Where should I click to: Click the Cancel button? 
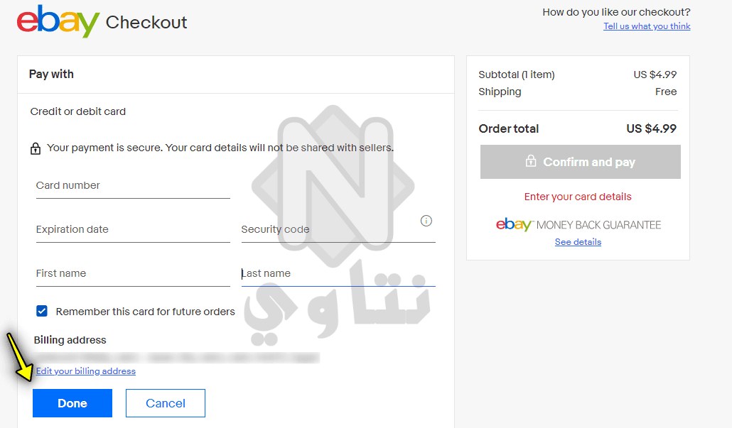(x=166, y=403)
